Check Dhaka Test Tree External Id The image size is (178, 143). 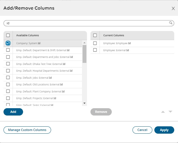pos(8,64)
